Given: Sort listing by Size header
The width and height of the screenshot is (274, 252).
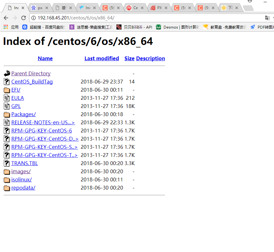Looking at the screenshot, I should 129,58.
